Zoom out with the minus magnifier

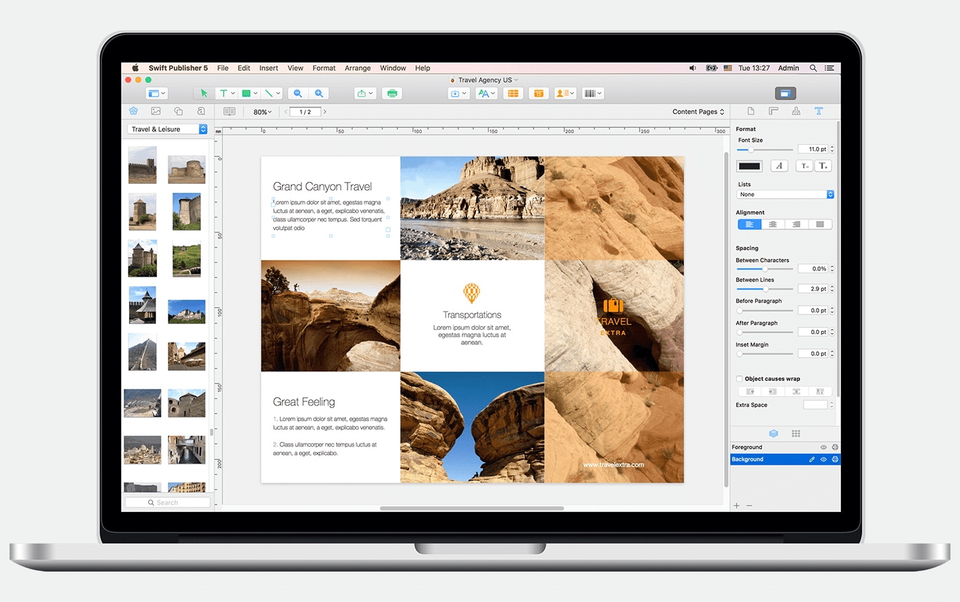point(297,93)
